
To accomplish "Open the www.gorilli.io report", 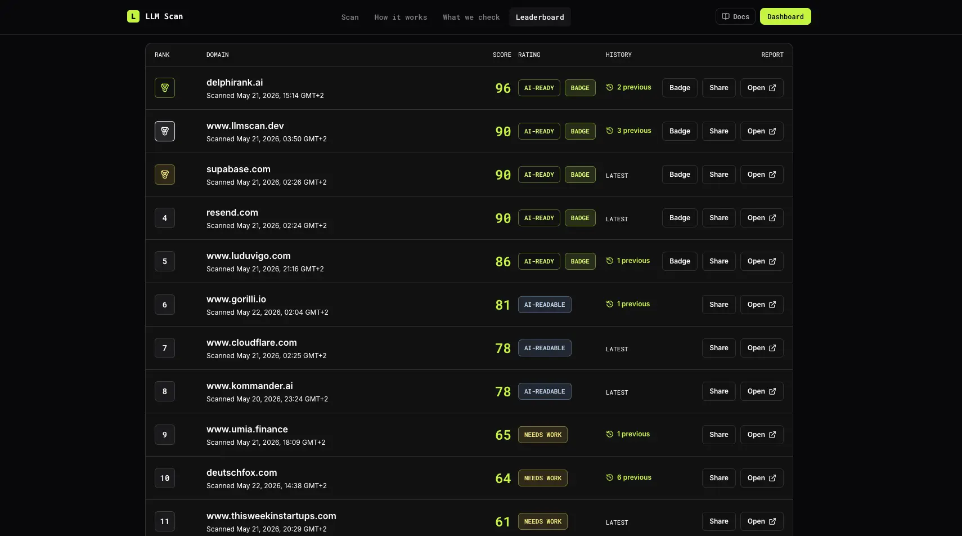I will pyautogui.click(x=762, y=305).
